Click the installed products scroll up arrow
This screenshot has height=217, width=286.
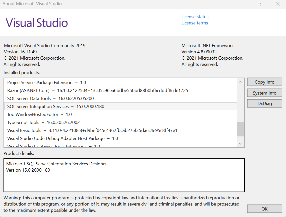(x=240, y=82)
